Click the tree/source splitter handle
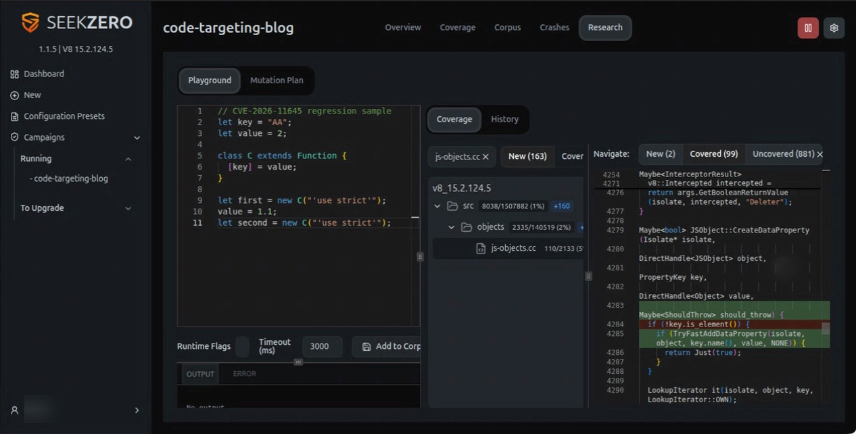Viewport: 856px width, 434px height. (588, 276)
